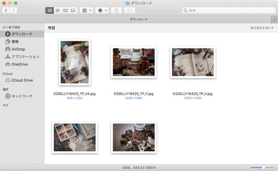Go forward with the right arrow button

click(13, 11)
